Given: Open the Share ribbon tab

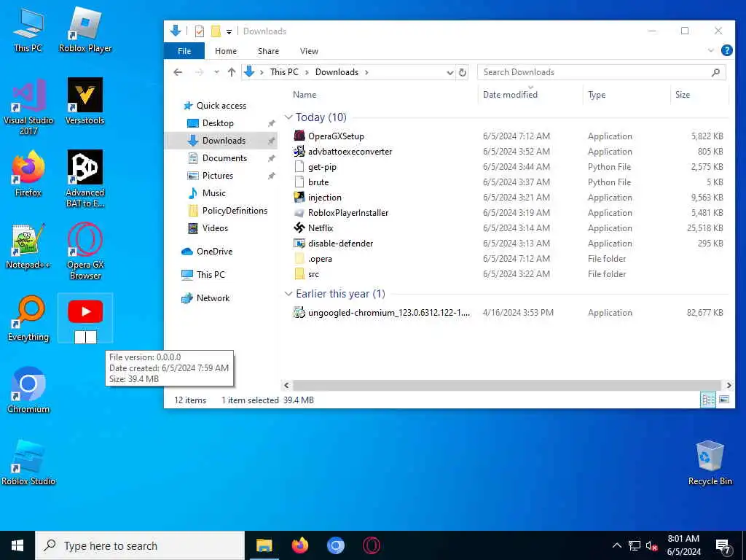Looking at the screenshot, I should [x=268, y=51].
